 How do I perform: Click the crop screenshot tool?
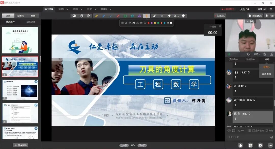tap(175, 16)
